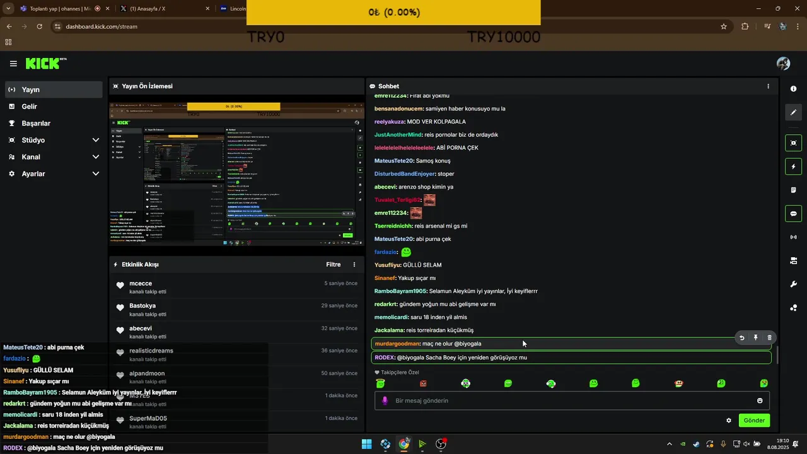Screen dimensions: 807x454
Task: Show hidden system tray icons
Action: pos(669,444)
